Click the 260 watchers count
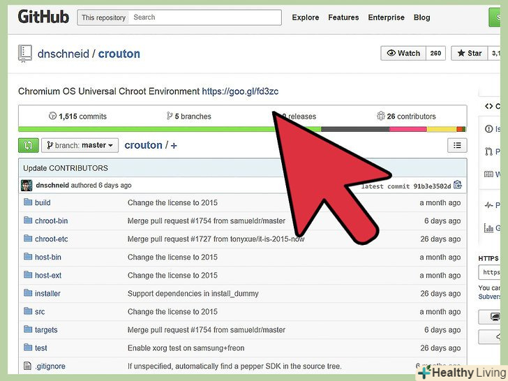 click(x=435, y=53)
